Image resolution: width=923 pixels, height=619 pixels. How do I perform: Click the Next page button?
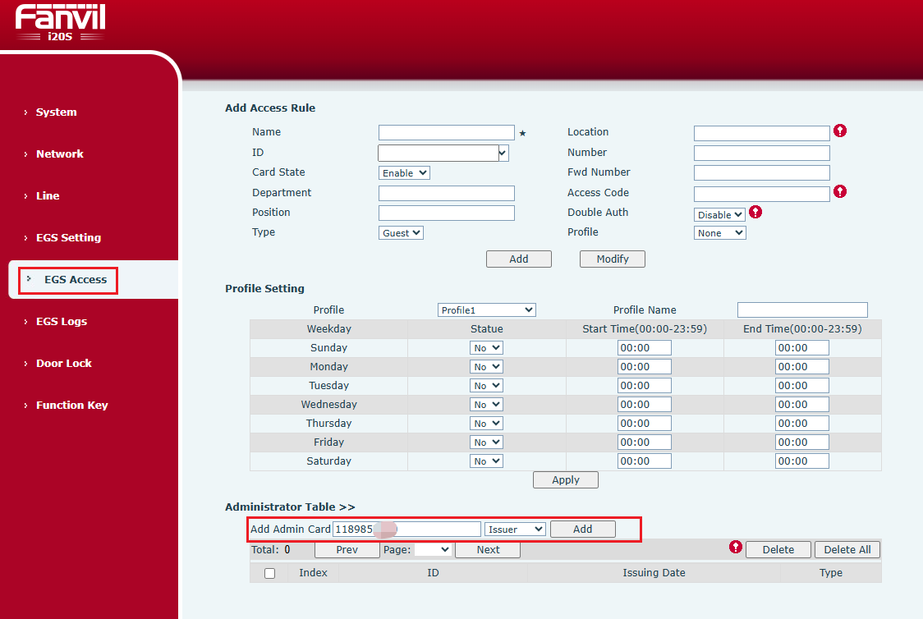488,549
